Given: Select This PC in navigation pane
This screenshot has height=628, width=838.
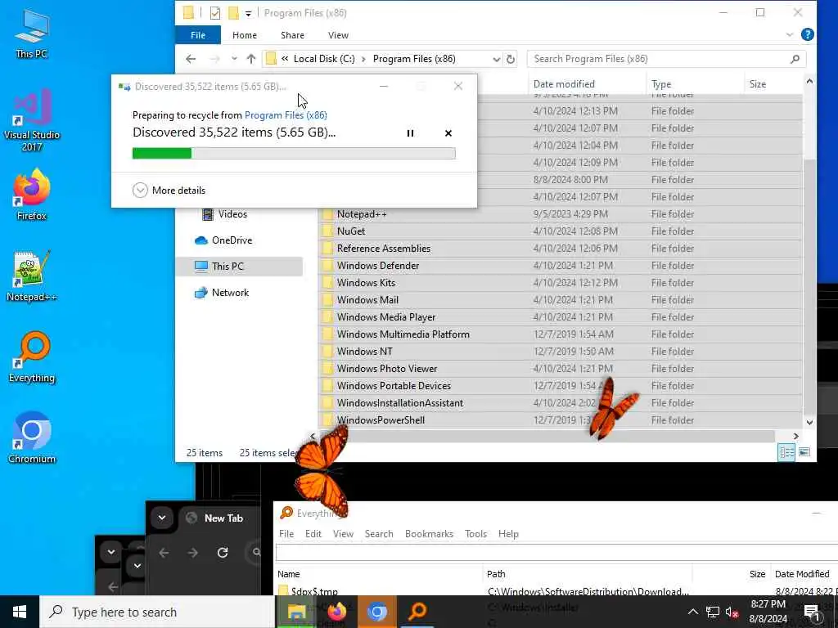Looking at the screenshot, I should (239, 266).
